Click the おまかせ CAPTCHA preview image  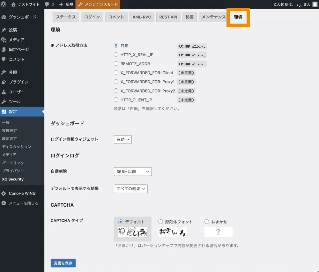pyautogui.click(x=219, y=232)
